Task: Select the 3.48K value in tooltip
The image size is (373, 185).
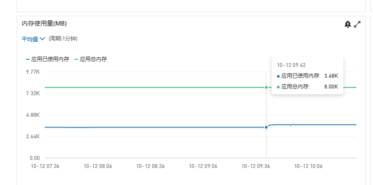Action: tap(331, 76)
